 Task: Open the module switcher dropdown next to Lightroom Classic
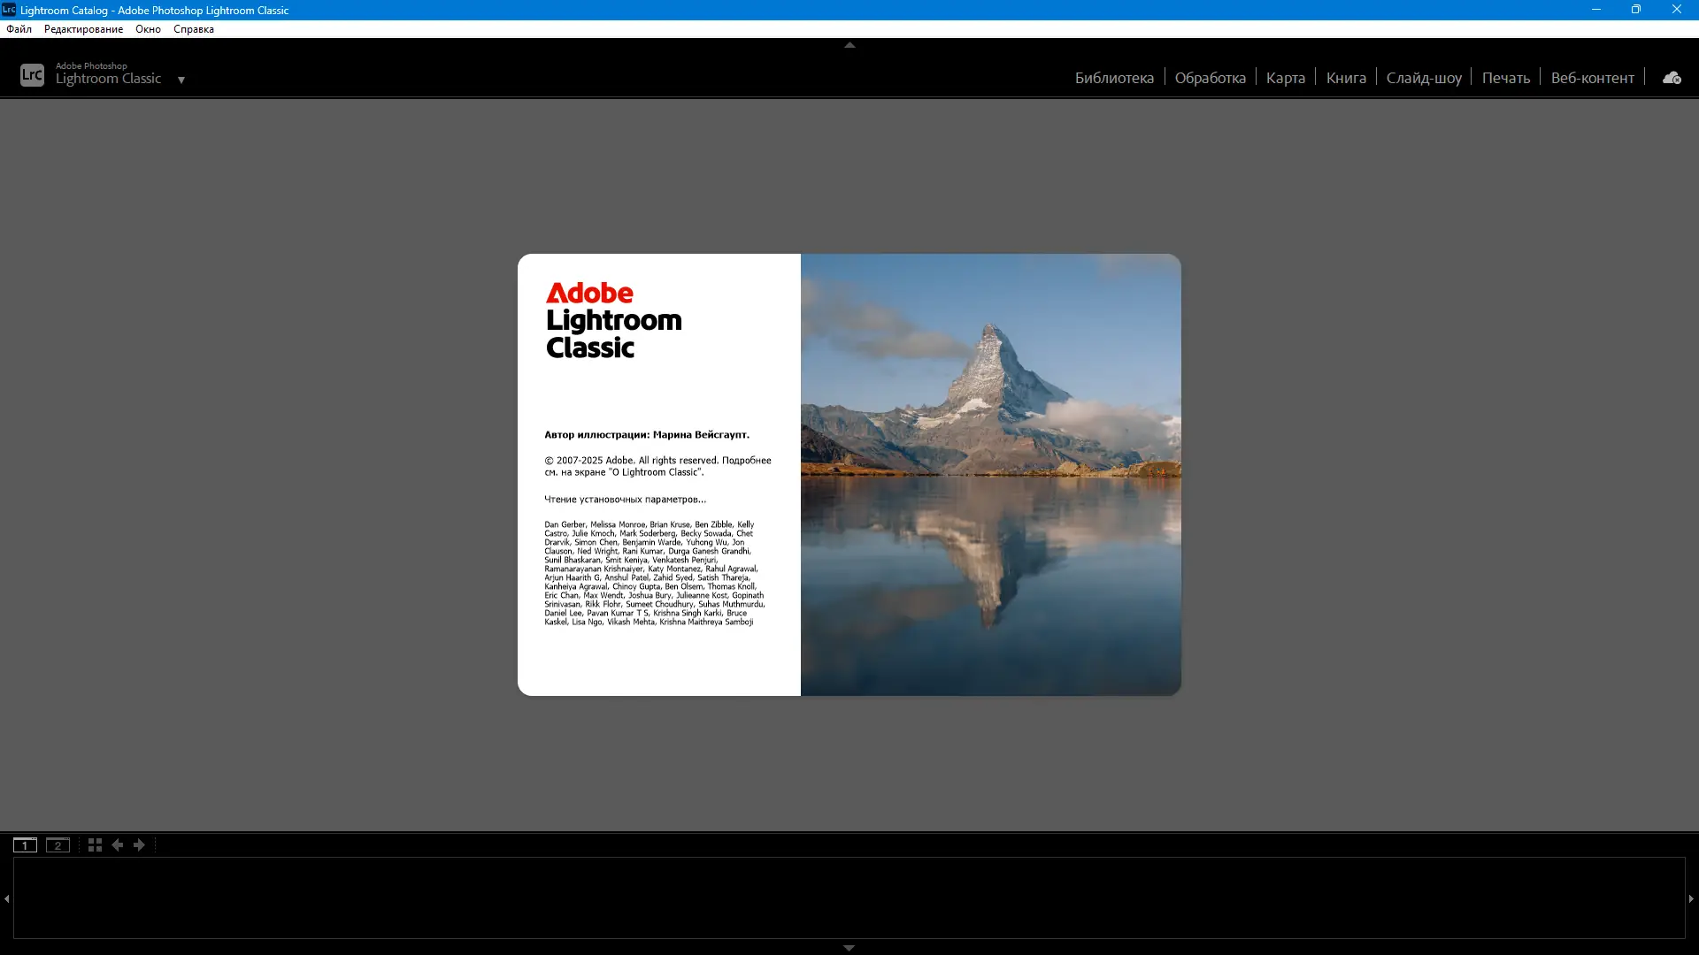[182, 80]
